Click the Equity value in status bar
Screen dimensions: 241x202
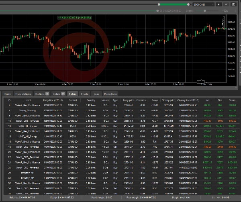pos(62,198)
